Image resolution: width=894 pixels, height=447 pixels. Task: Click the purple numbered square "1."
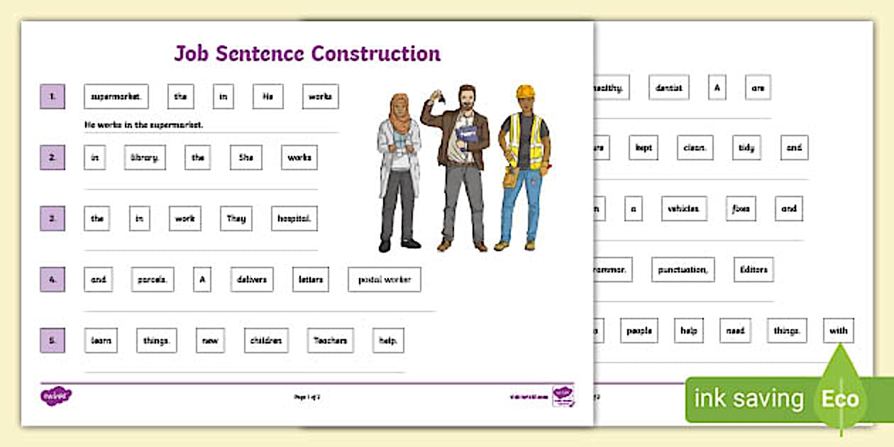(x=52, y=96)
